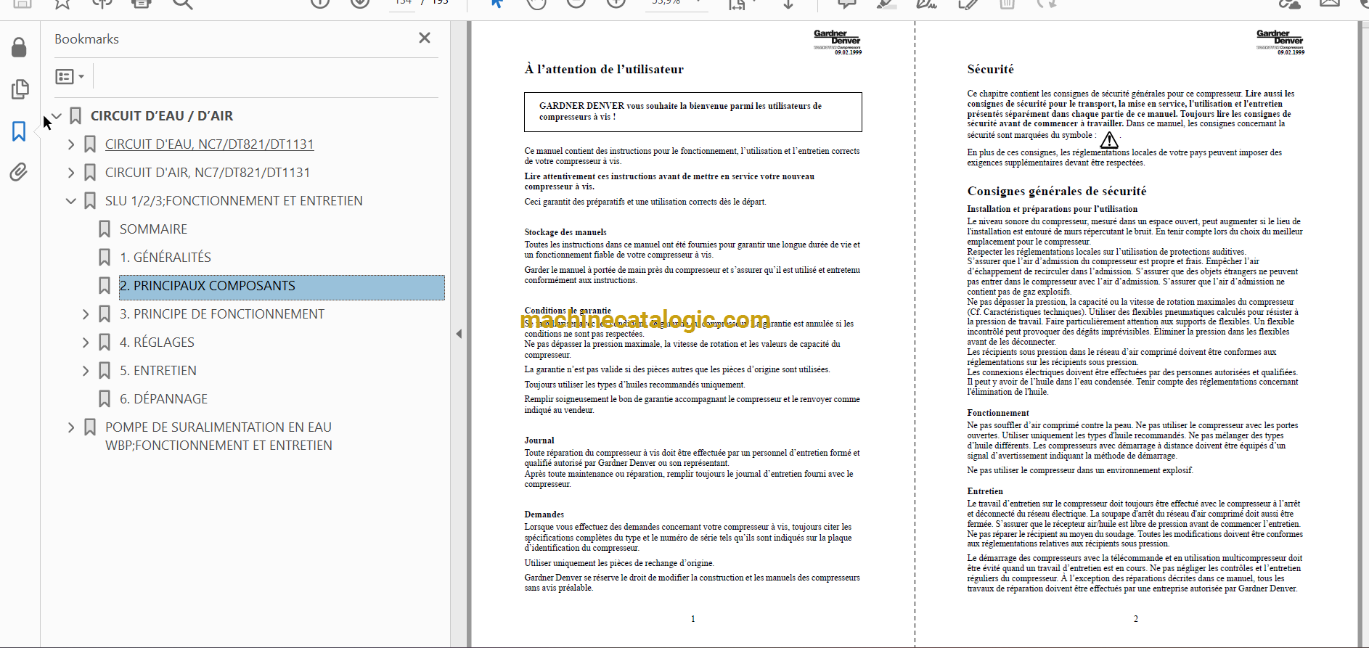Image resolution: width=1369 pixels, height=648 pixels.
Task: Click the 'Journal' subheading
Action: point(539,440)
